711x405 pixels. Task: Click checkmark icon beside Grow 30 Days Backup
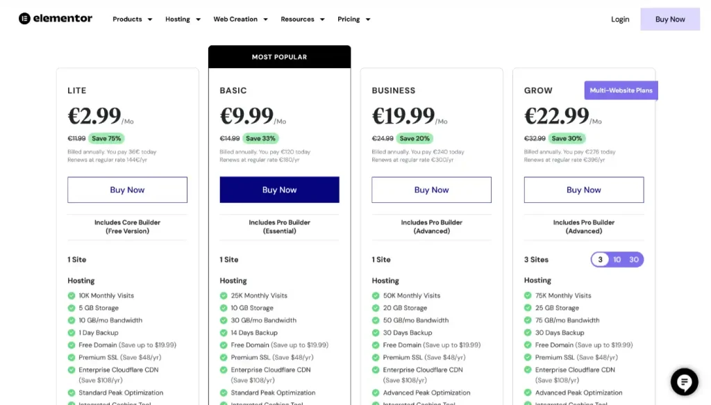pyautogui.click(x=528, y=333)
